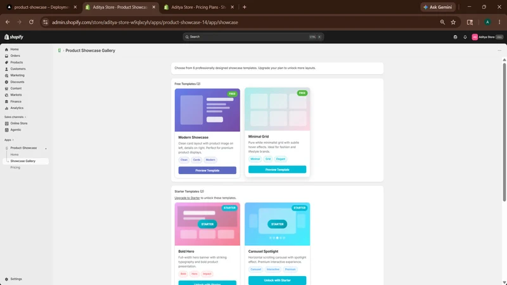Open Online Store sales channel
The image size is (507, 285).
[x=19, y=123]
